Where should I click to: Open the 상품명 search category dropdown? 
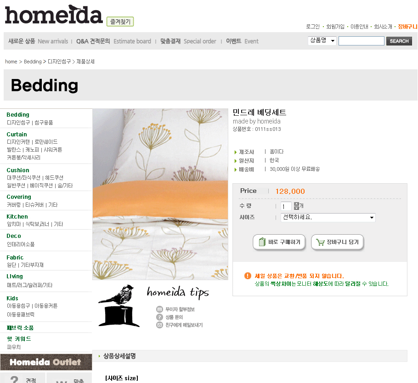pos(322,41)
